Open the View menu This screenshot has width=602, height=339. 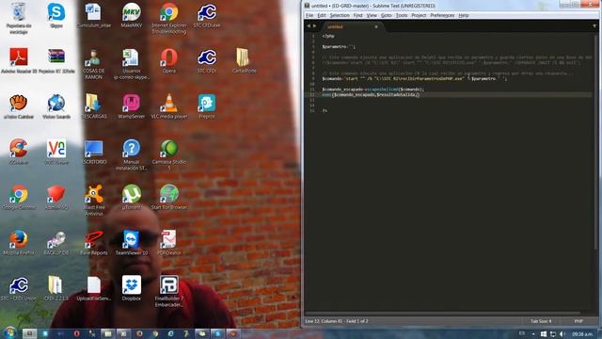(372, 15)
